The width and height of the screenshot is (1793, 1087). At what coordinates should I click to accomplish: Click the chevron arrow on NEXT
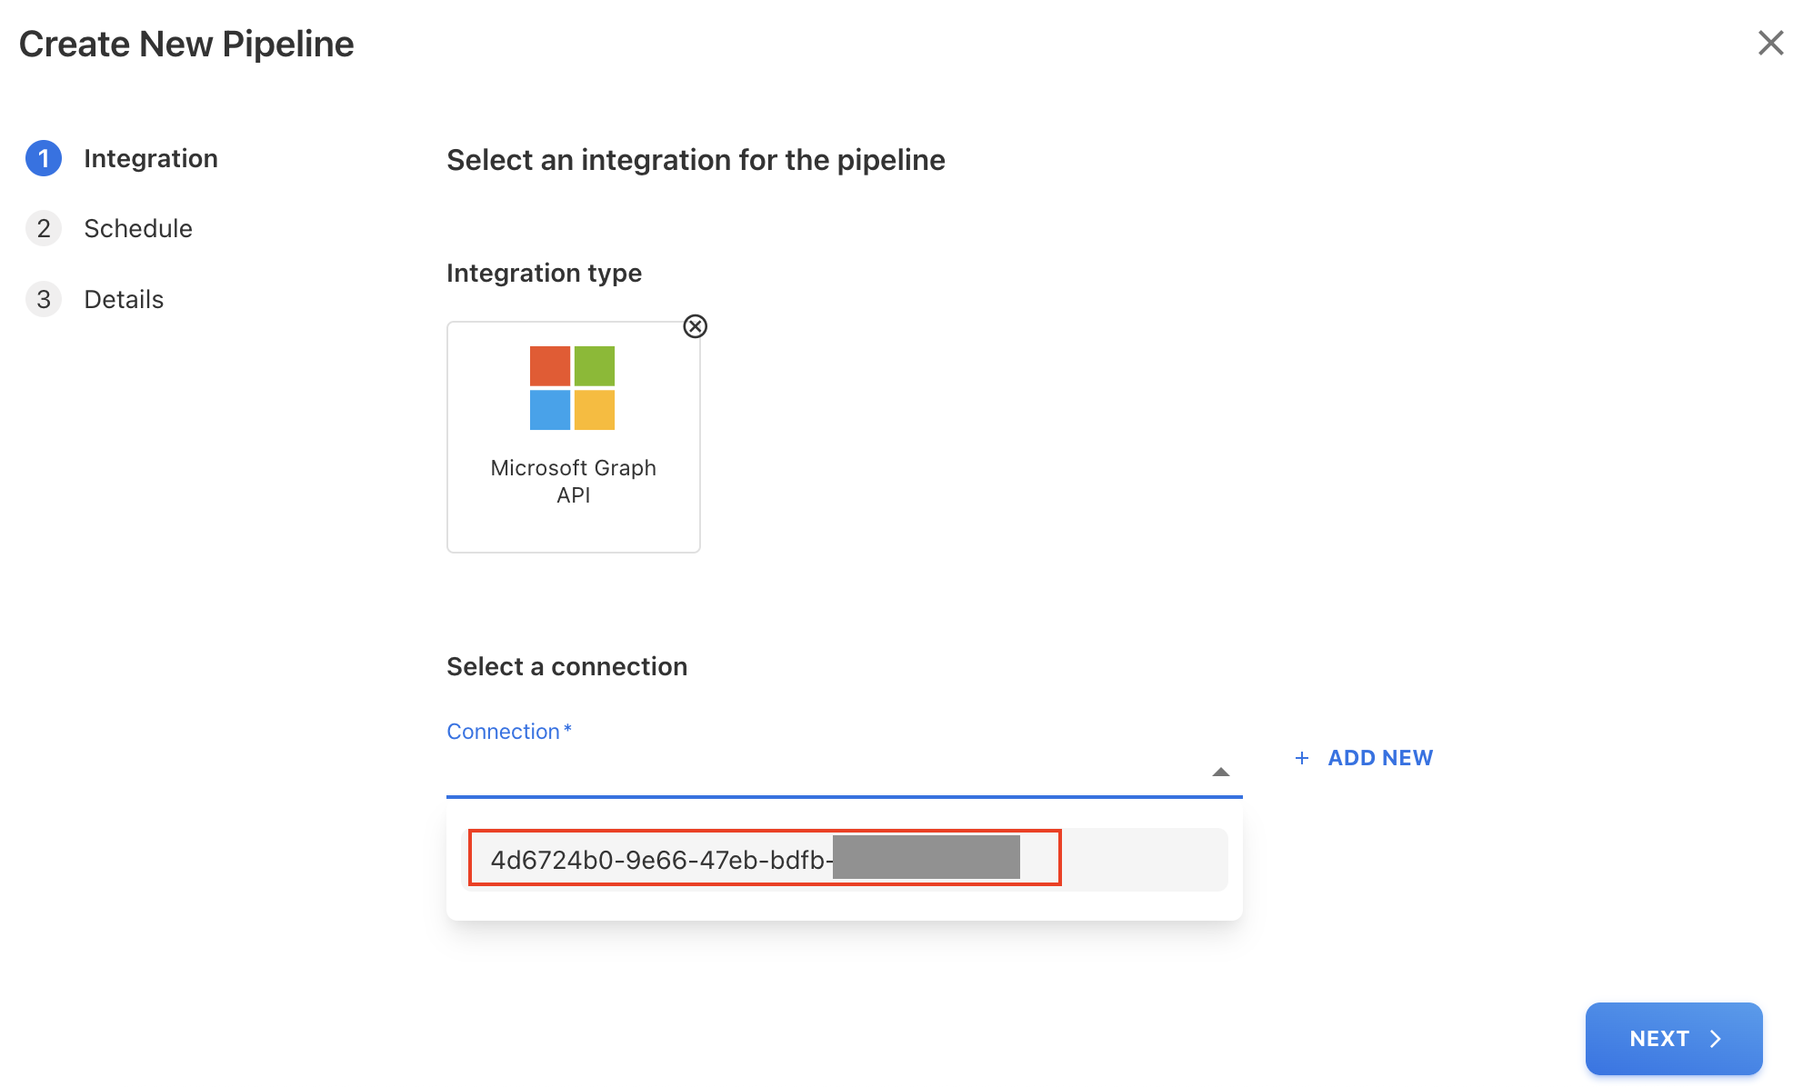pos(1716,1039)
